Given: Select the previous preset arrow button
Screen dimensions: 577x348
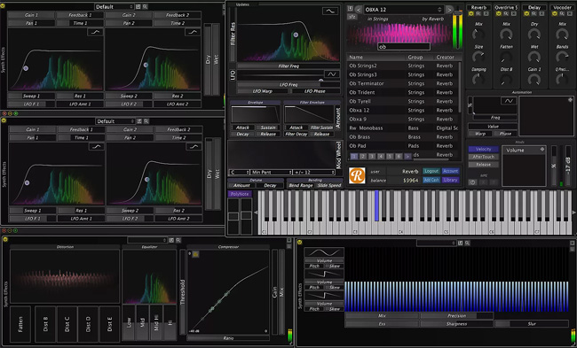Looking at the screenshot, I should pyautogui.click(x=359, y=10).
